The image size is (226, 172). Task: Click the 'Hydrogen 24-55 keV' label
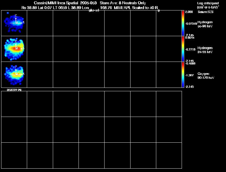coord(205,50)
